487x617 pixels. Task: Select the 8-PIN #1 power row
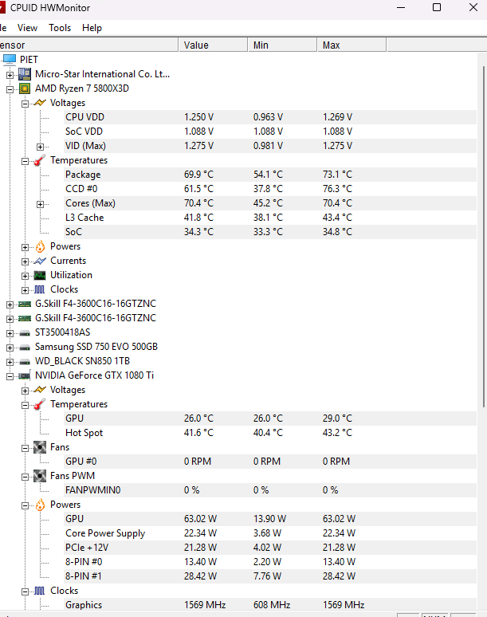pyautogui.click(x=270, y=576)
